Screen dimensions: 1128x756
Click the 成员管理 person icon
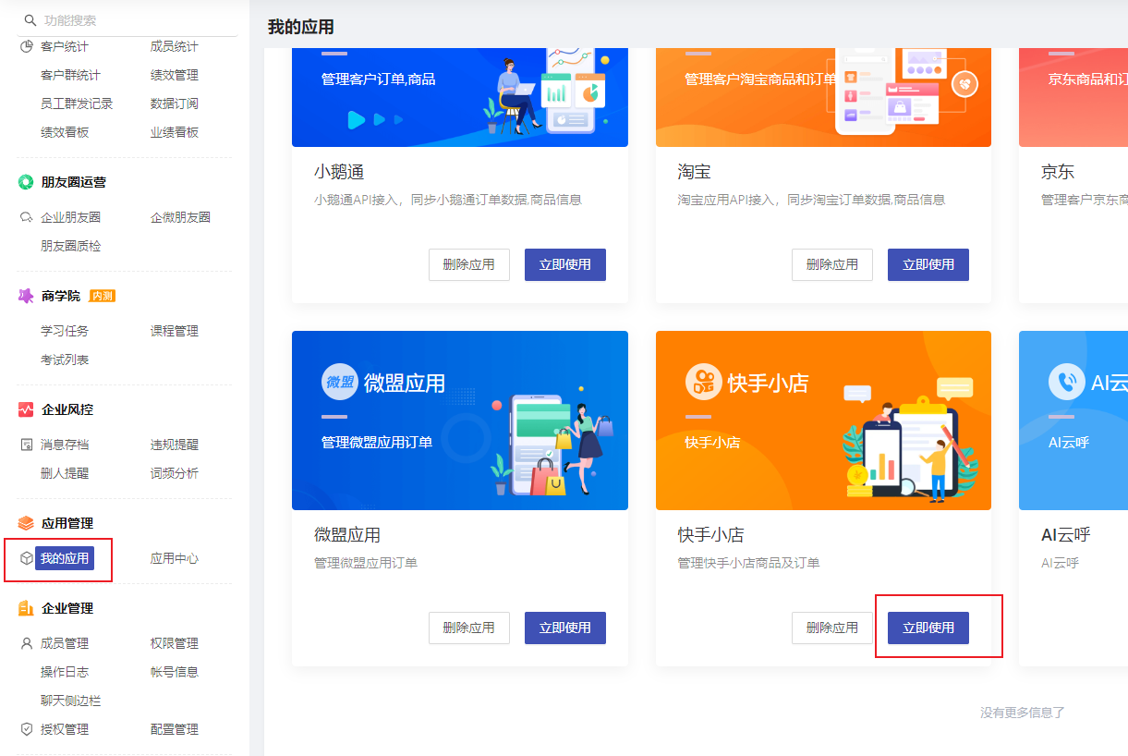click(27, 643)
